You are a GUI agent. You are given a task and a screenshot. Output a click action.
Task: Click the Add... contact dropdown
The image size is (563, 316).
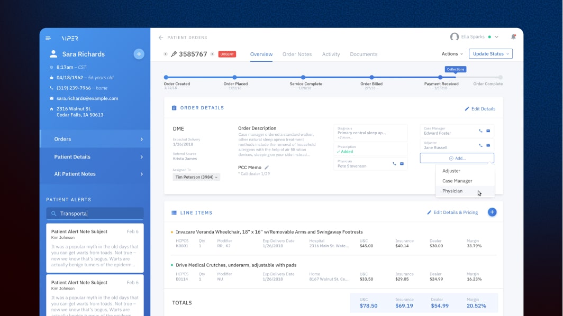tap(457, 158)
